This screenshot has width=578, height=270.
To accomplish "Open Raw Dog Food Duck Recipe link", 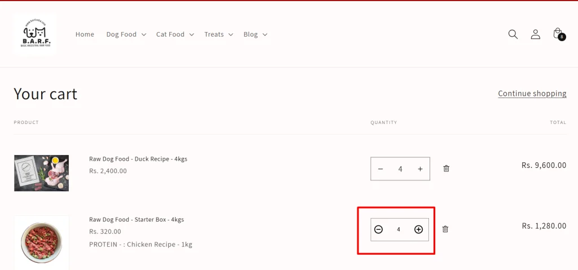I will (x=138, y=159).
